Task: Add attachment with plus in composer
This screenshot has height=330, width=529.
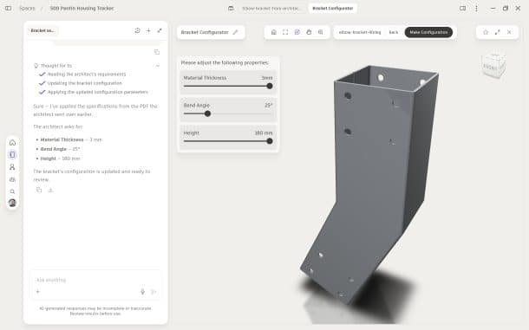Action: (x=38, y=292)
